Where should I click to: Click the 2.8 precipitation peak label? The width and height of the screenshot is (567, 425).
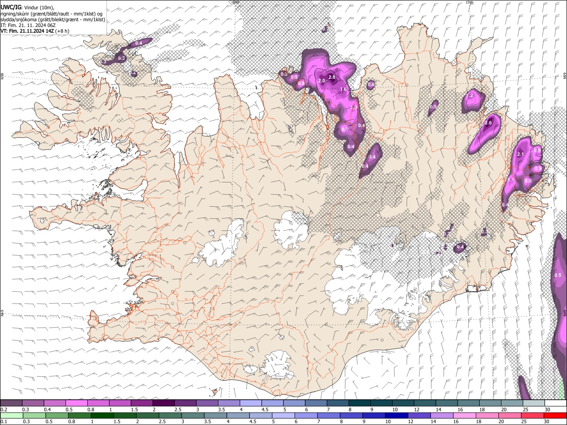[x=331, y=77]
